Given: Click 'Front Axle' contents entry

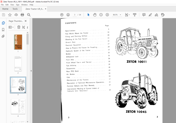Looking at the screenshot, I should 70,60.
